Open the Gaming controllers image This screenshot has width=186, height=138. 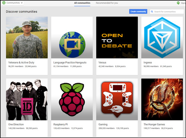[x=117, y=99]
